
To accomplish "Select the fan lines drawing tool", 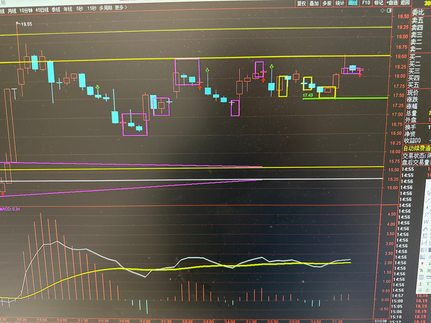I will click(x=423, y=257).
